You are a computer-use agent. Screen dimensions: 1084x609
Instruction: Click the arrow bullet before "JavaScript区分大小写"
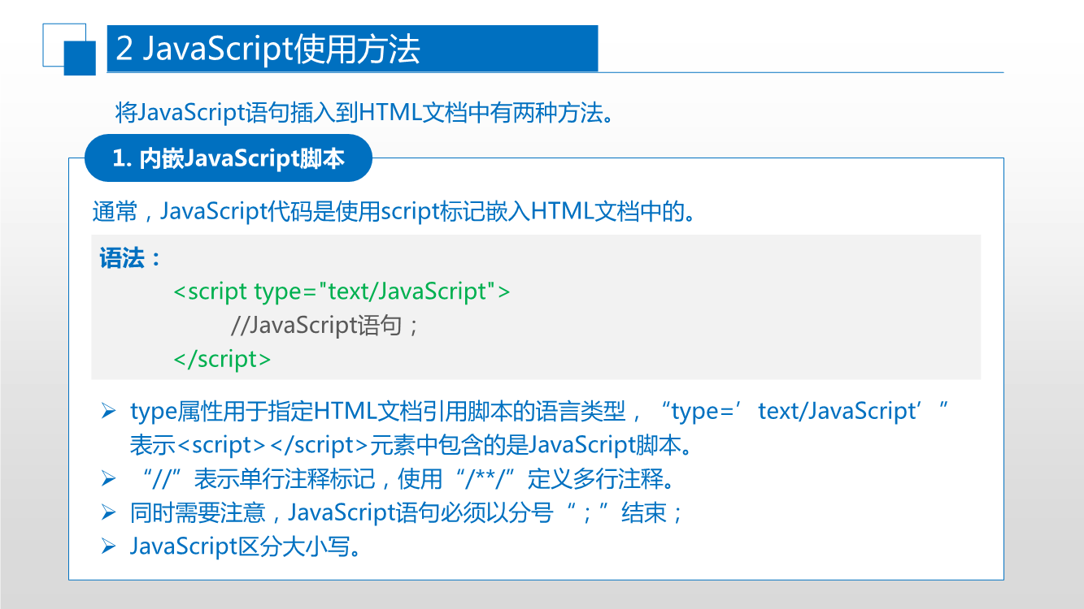tap(109, 546)
